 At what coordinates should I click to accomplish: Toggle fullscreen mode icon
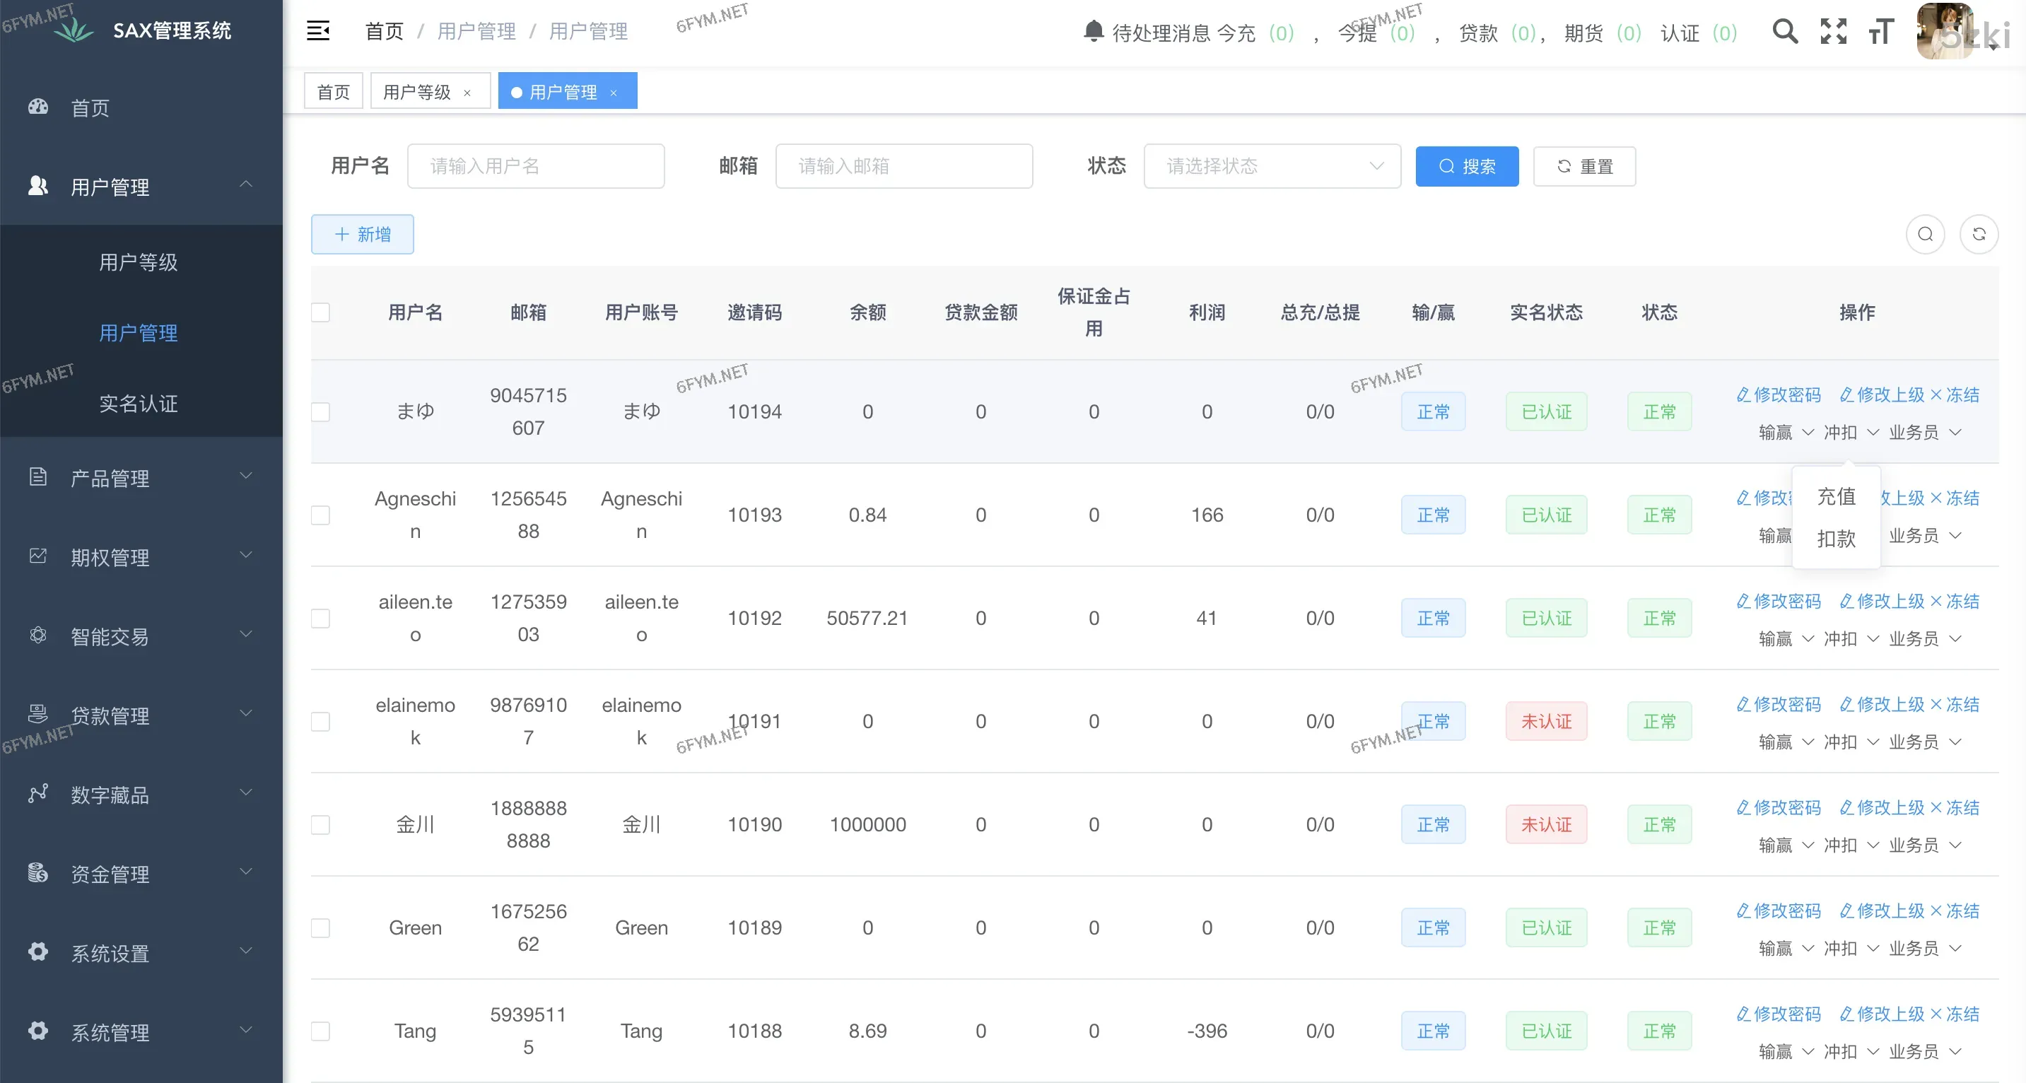pos(1833,32)
